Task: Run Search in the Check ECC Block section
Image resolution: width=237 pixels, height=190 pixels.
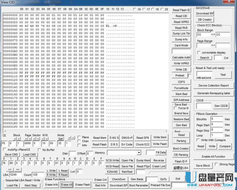Action: [x=204, y=58]
